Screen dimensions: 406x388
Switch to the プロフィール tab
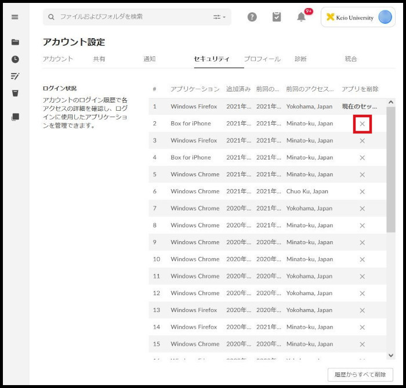coord(262,59)
